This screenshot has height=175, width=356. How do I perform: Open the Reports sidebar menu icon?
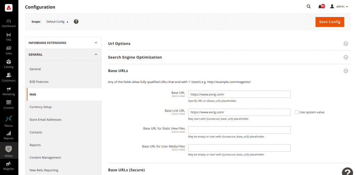click(x=9, y=133)
